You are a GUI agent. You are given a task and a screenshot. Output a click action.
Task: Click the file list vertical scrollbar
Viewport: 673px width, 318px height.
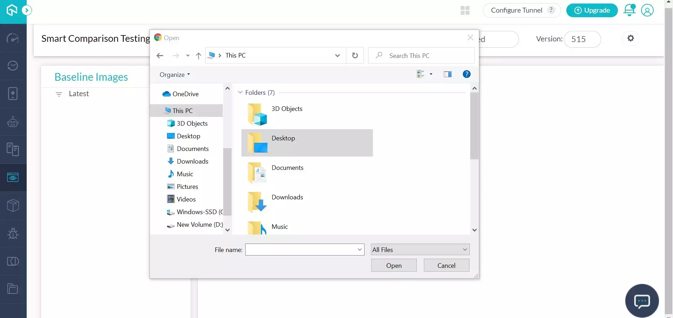click(x=474, y=126)
